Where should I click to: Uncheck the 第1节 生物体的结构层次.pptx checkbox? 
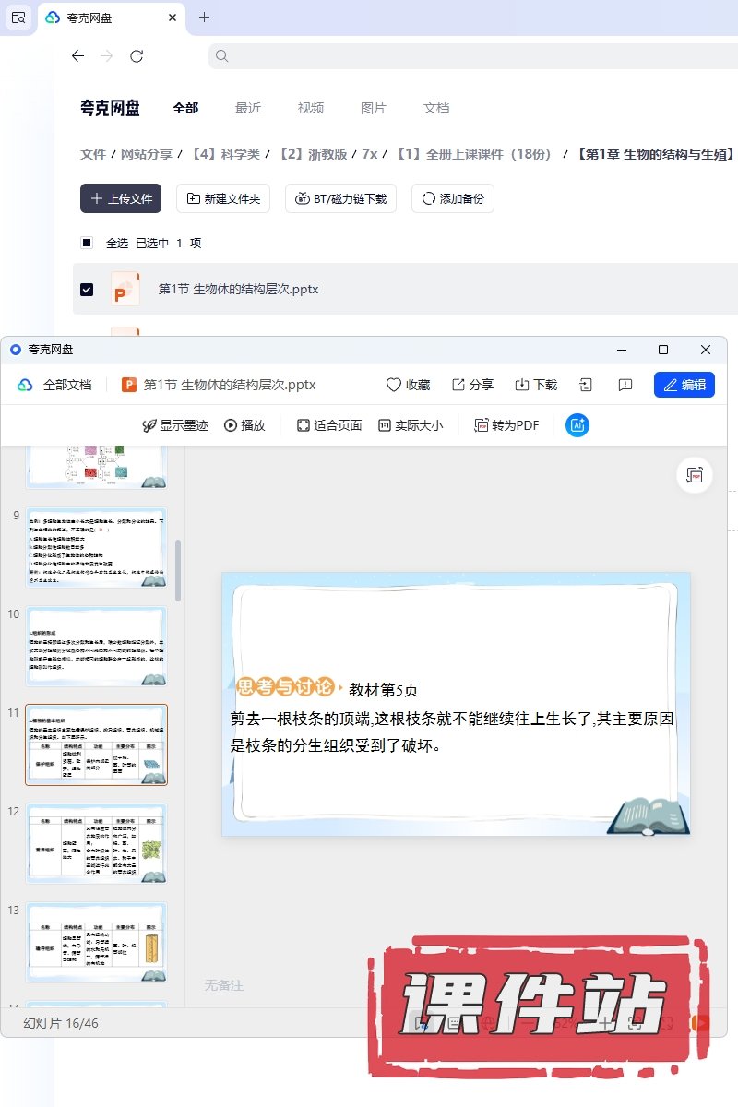tap(87, 290)
